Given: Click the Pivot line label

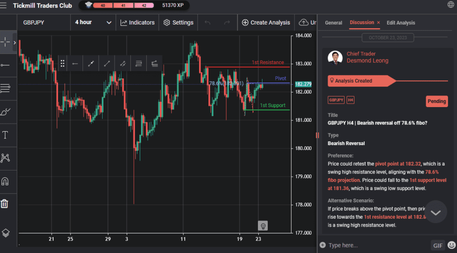Looking at the screenshot, I should pyautogui.click(x=280, y=79).
